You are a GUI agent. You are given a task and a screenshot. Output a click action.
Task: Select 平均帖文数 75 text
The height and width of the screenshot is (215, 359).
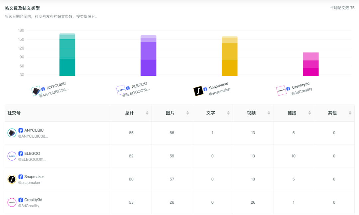[x=342, y=8]
